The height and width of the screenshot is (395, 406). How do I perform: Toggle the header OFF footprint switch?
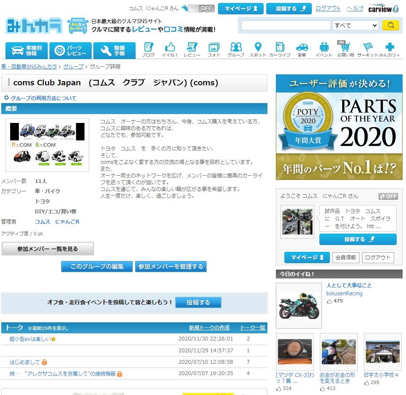pos(201,8)
